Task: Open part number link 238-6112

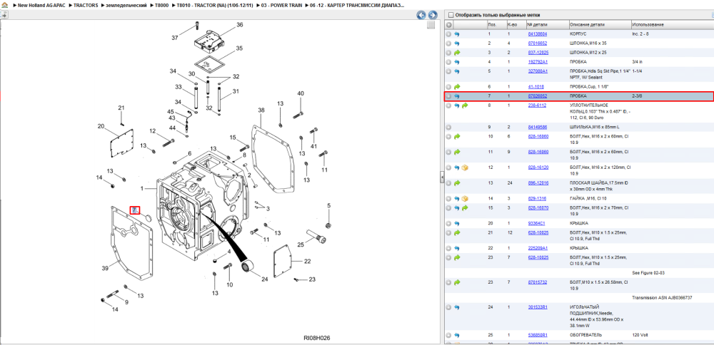Action: coord(537,105)
